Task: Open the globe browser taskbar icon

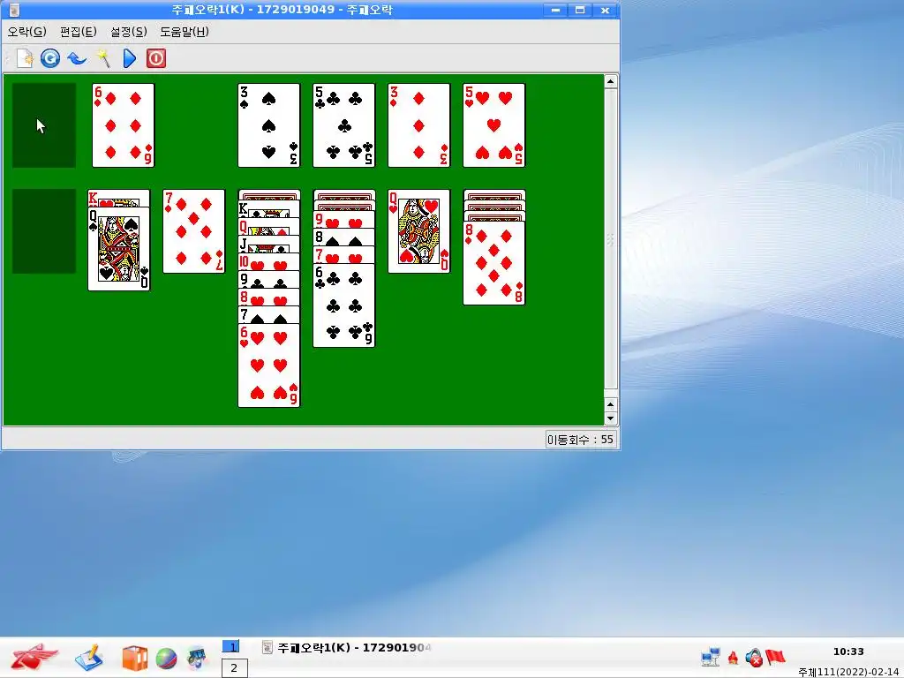Action: tap(166, 659)
